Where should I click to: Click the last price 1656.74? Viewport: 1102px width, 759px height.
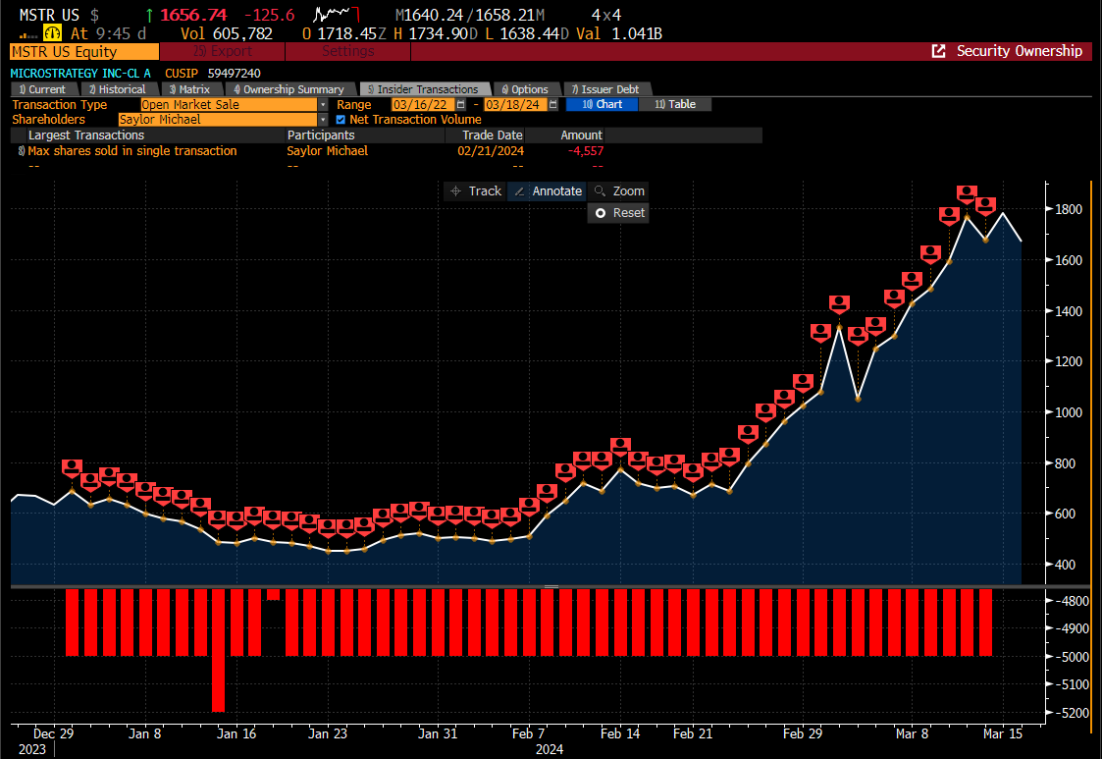tap(193, 15)
